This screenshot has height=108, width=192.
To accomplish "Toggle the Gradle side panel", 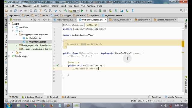I will pyautogui.click(x=186, y=24).
